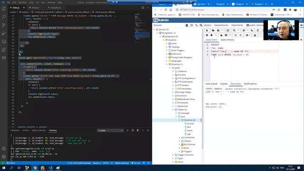Collapse Servers tree node
This screenshot has width=304, height=171.
pyautogui.click(x=154, y=29)
